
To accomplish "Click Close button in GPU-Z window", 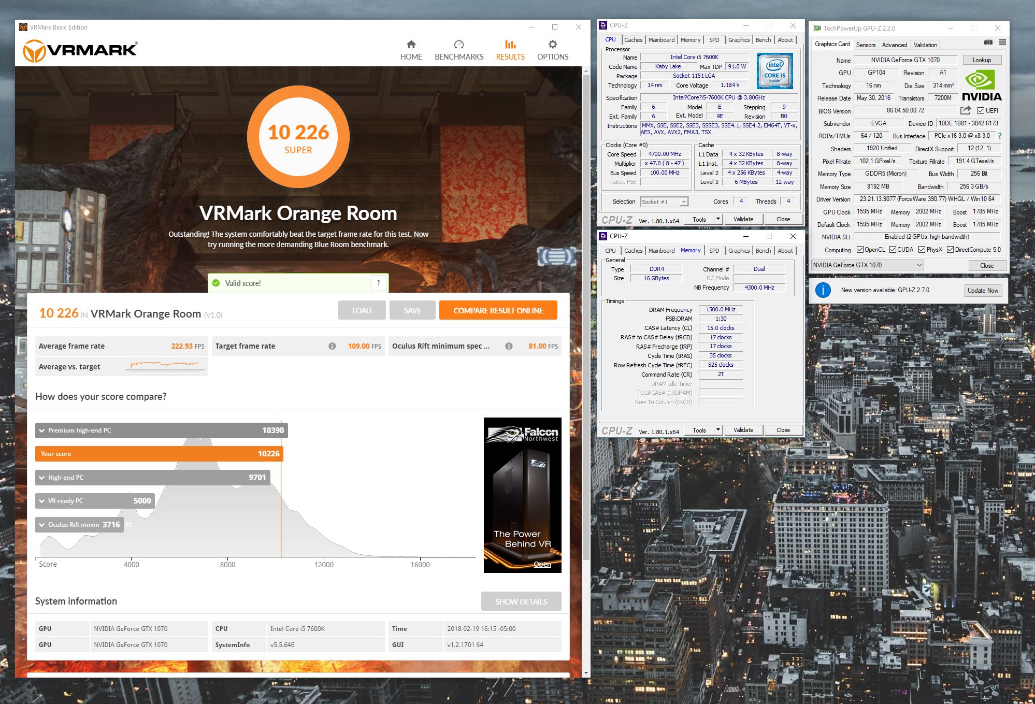I will 987,265.
